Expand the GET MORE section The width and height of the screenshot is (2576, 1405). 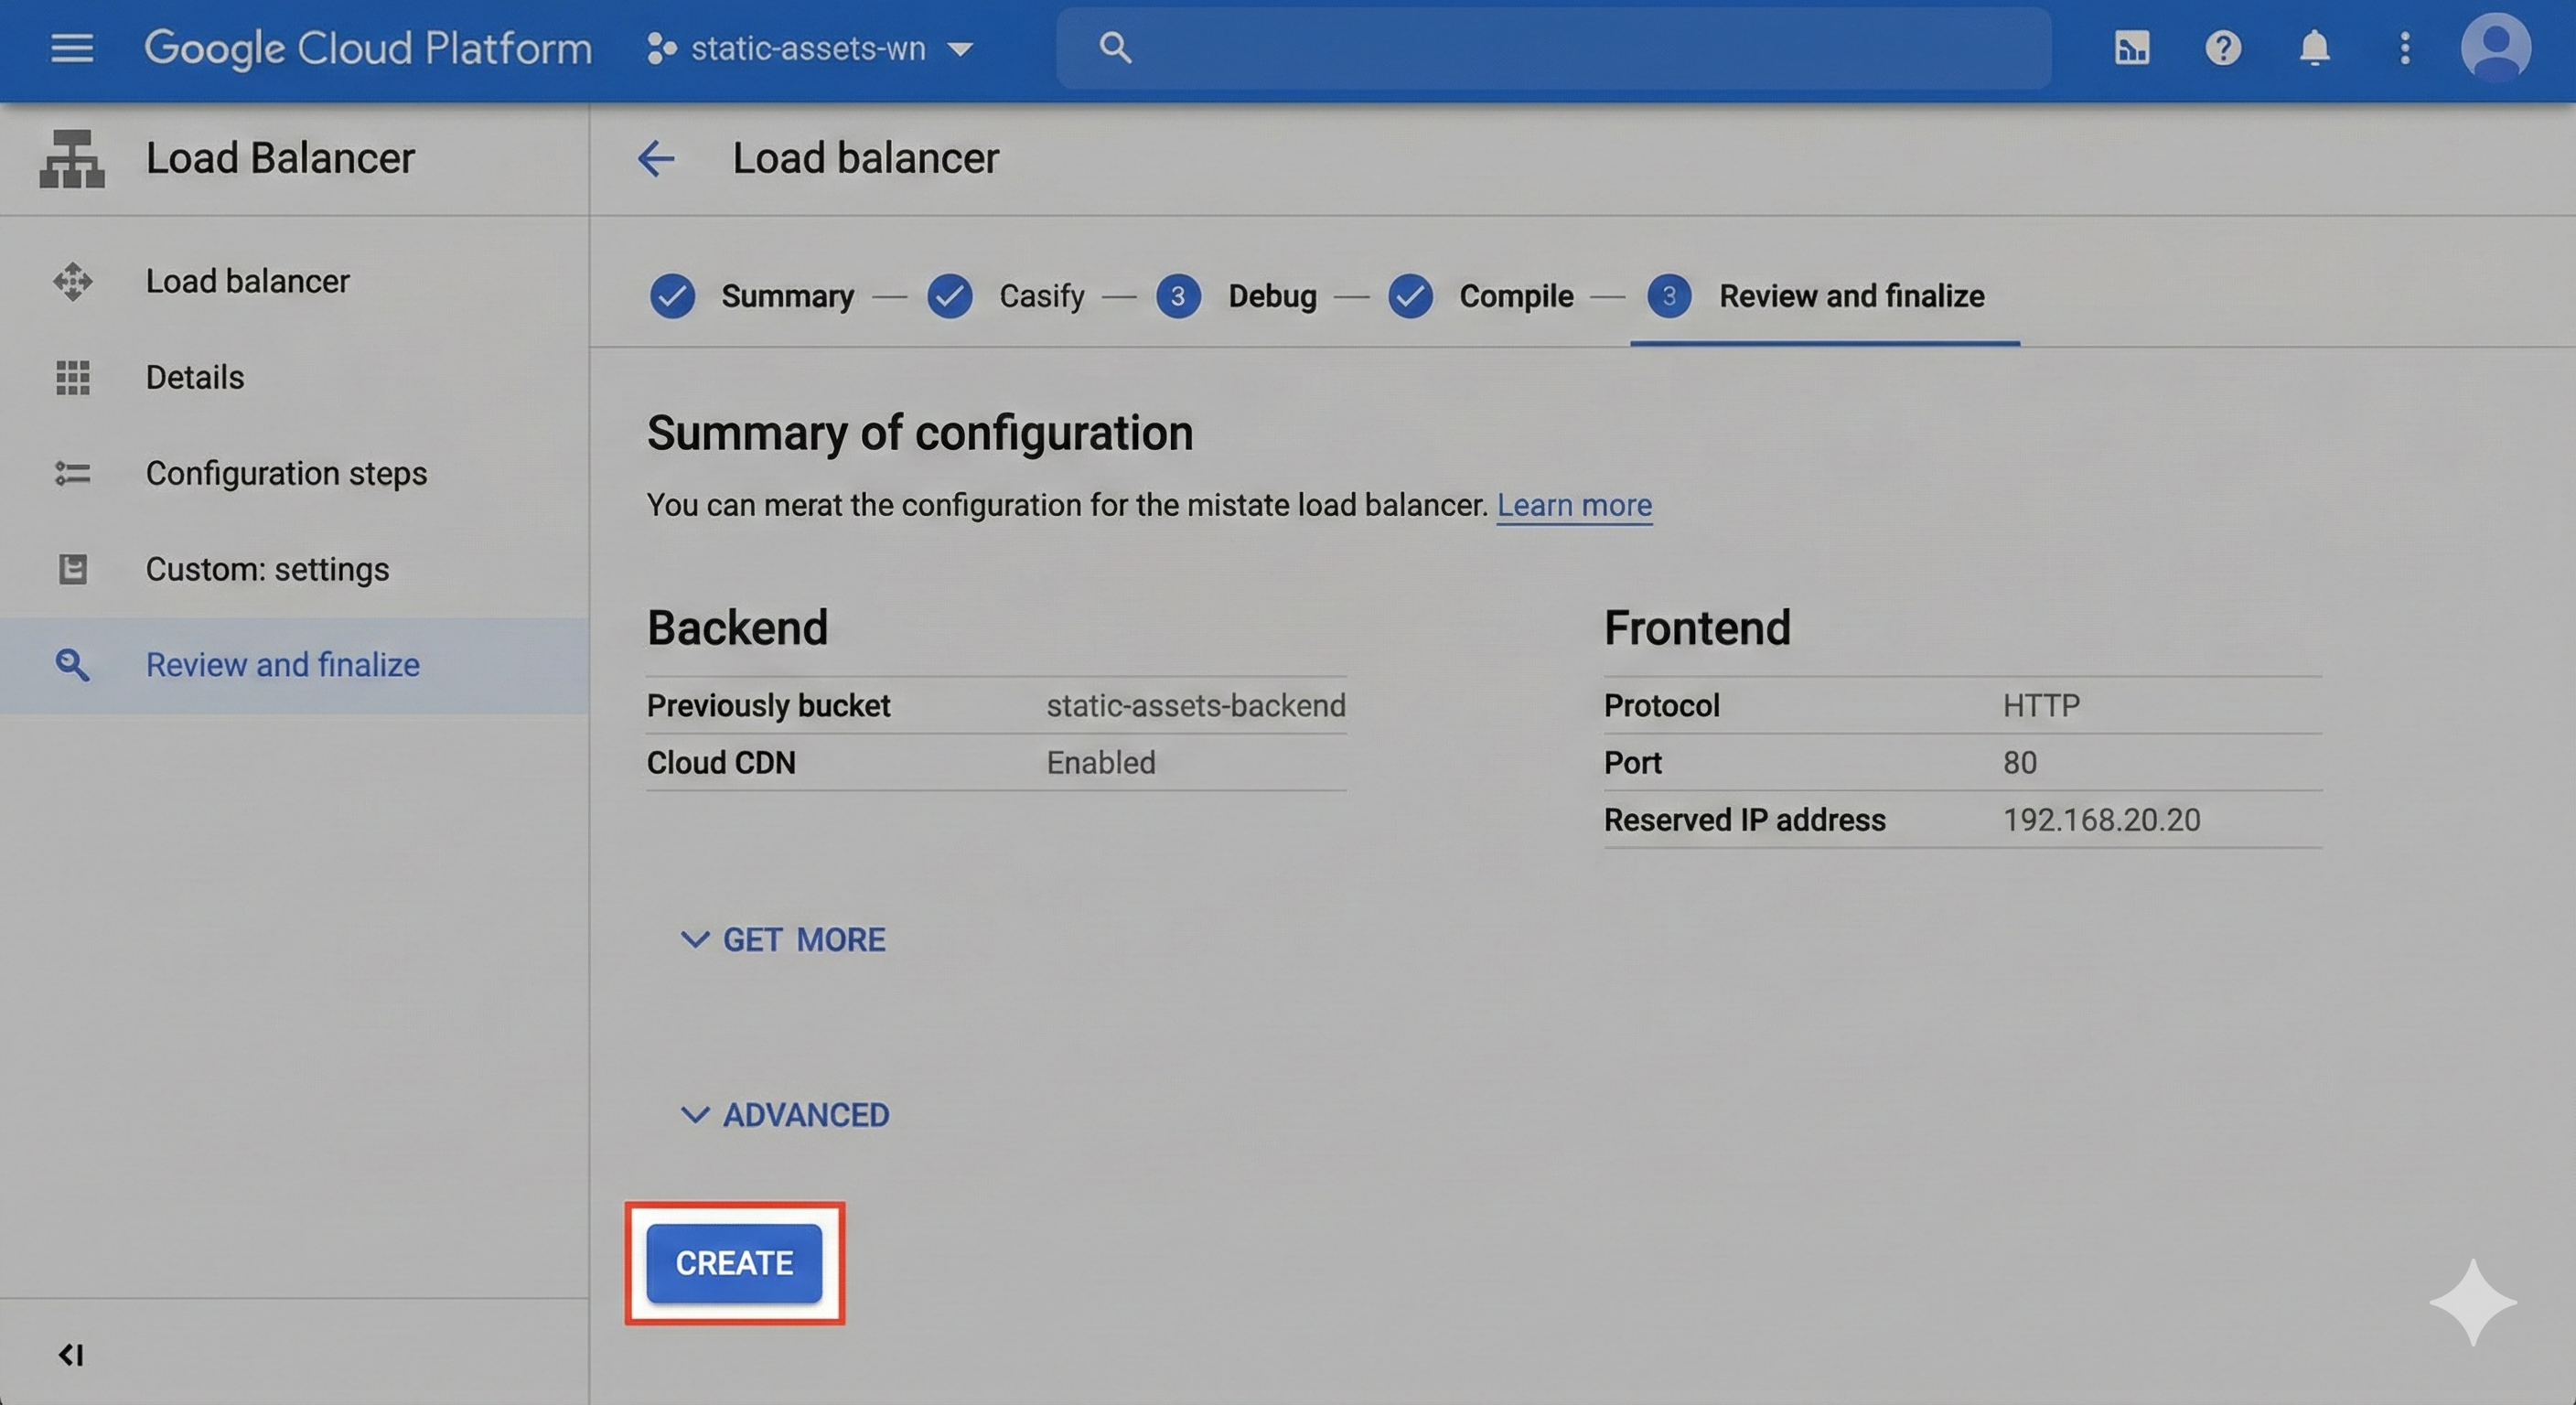click(783, 940)
